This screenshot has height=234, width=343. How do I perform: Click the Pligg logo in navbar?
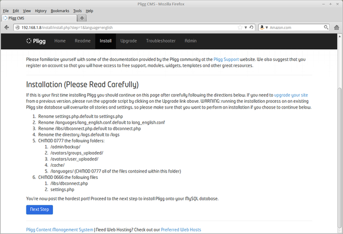pos(36,41)
